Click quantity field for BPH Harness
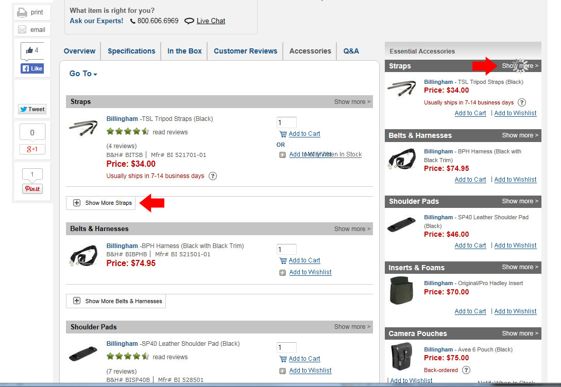561x387 pixels. click(286, 250)
